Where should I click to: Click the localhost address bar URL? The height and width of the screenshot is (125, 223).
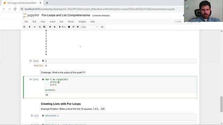[100, 9]
